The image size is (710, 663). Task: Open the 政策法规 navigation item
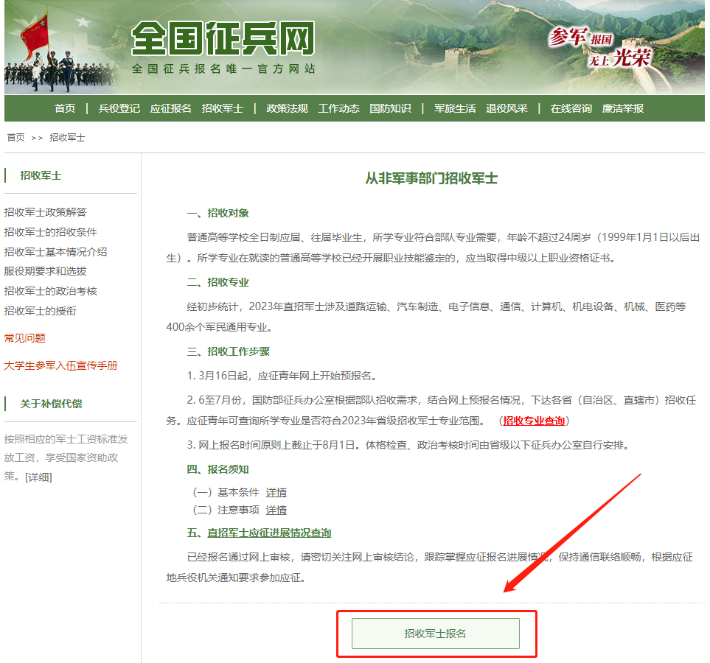tap(287, 108)
